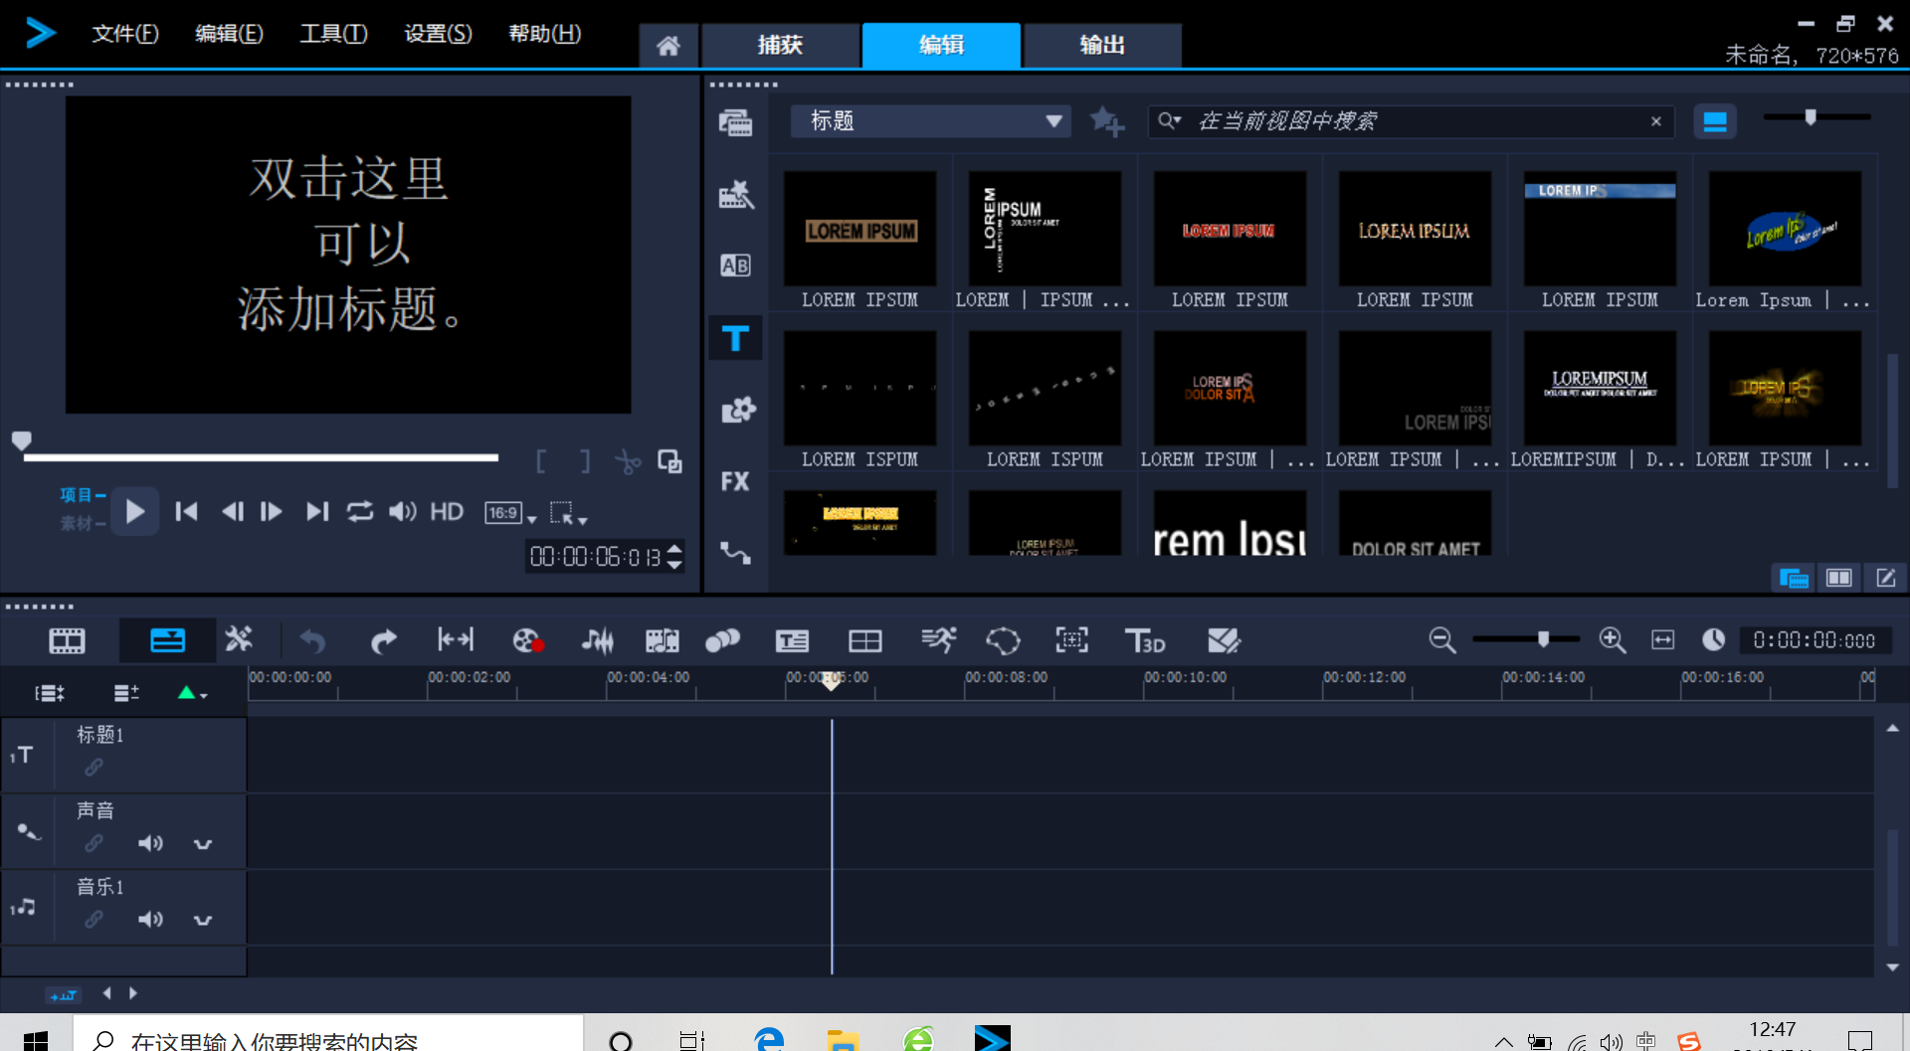Open the Path library icon
This screenshot has height=1051, width=1910.
click(x=736, y=553)
